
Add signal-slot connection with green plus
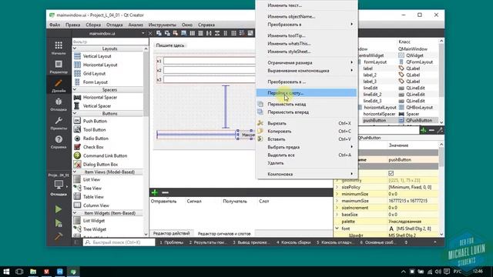[x=154, y=192]
